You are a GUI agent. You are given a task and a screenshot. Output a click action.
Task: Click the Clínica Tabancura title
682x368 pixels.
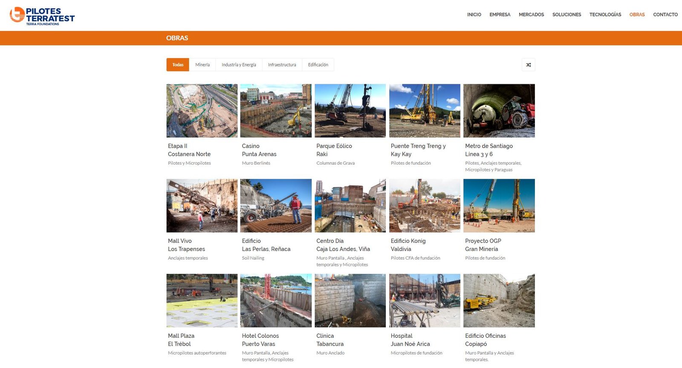pyautogui.click(x=330, y=340)
